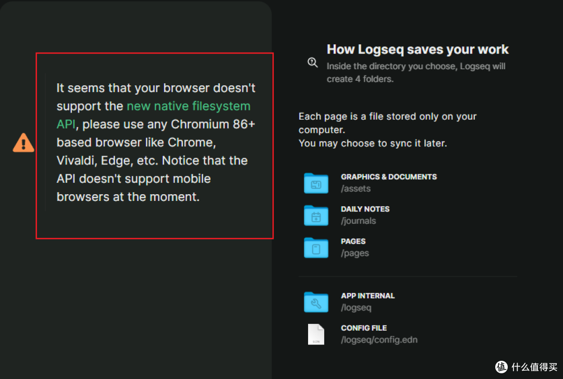Click the browser unsupported warning message text

[x=156, y=142]
